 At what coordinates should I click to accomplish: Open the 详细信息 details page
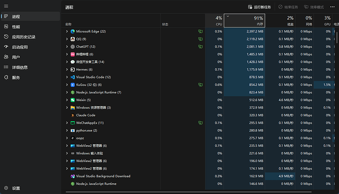(30, 67)
